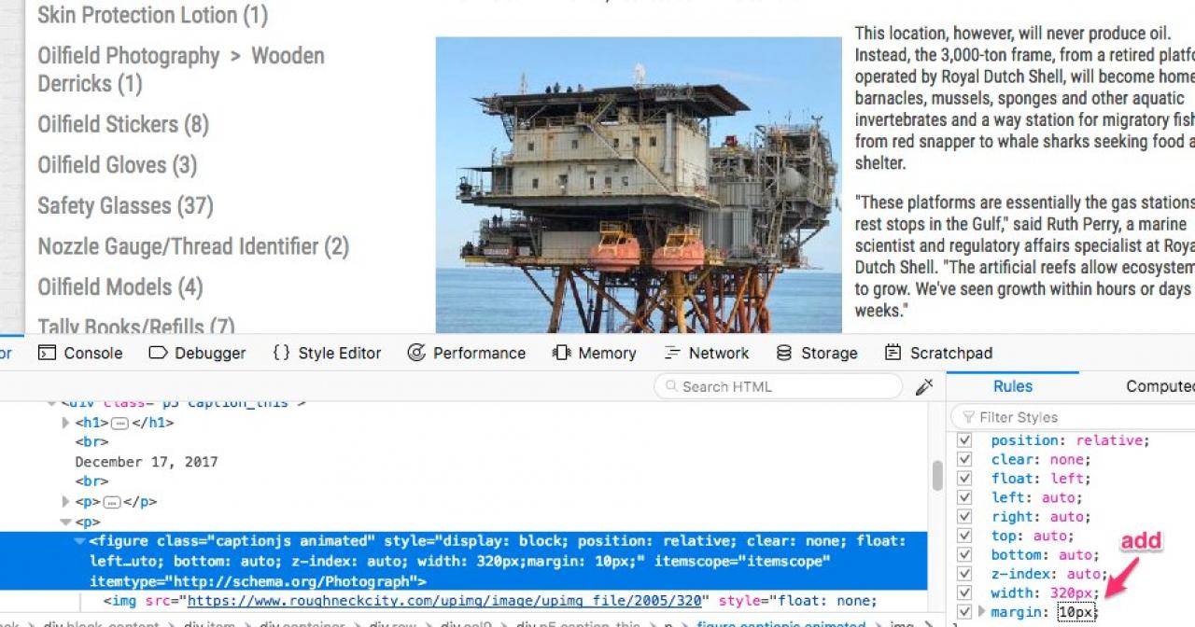
Task: Open Oilfield Photography category link
Action: click(128, 56)
